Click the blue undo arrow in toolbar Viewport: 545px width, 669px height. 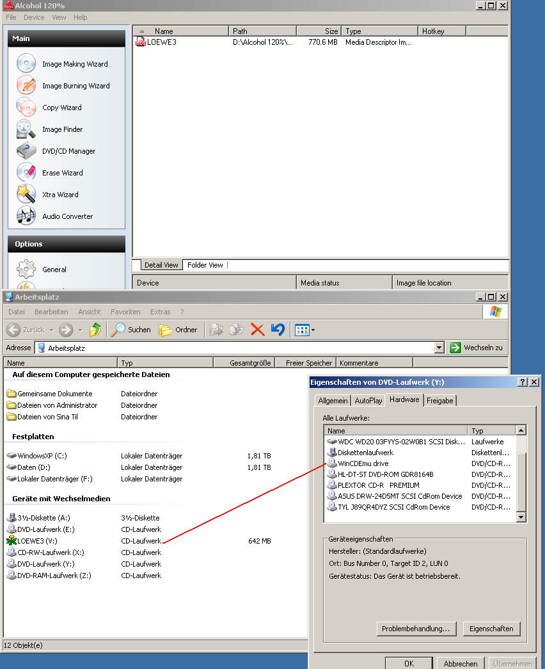point(278,330)
